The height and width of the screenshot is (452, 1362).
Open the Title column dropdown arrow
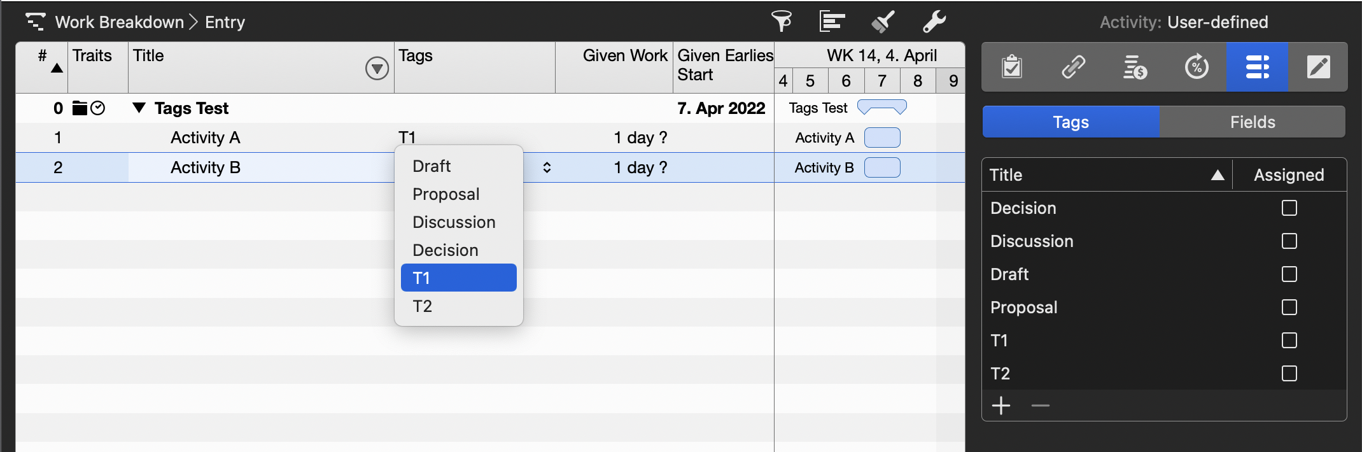pos(377,68)
